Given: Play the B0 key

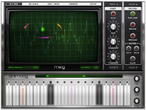Looking at the screenshot, I should (16, 95).
